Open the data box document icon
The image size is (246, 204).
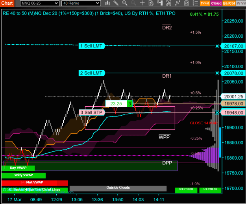151,3
